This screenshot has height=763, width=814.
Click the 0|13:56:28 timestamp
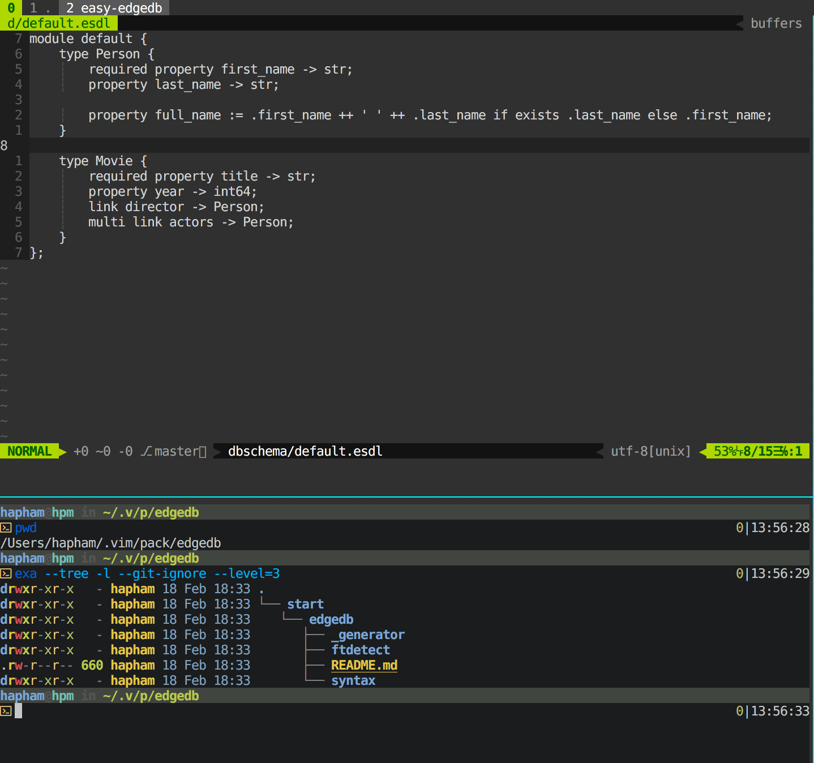pyautogui.click(x=773, y=528)
